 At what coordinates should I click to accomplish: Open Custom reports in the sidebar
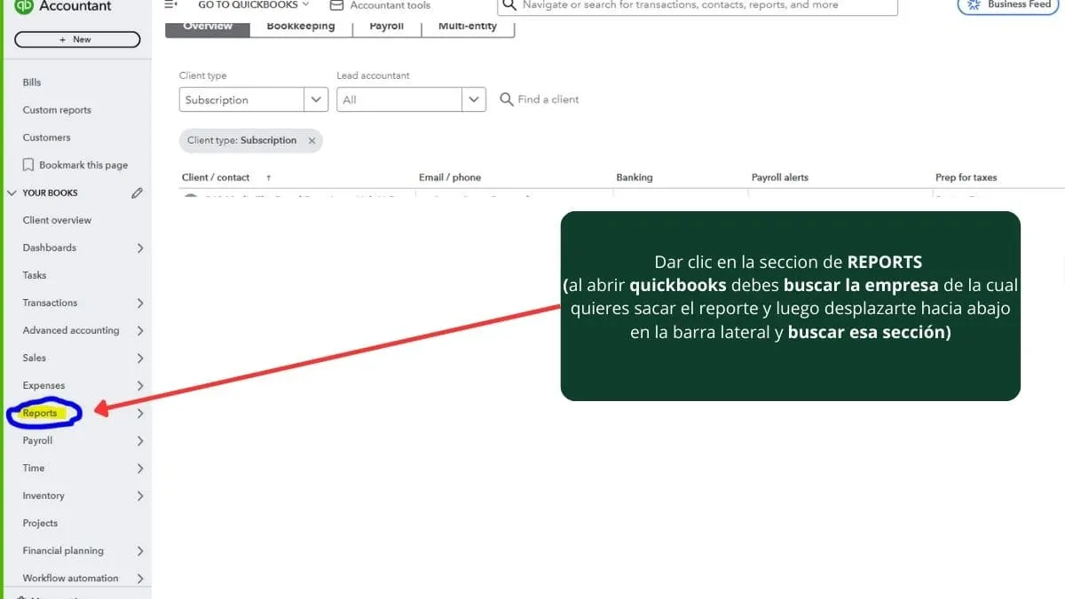[57, 110]
